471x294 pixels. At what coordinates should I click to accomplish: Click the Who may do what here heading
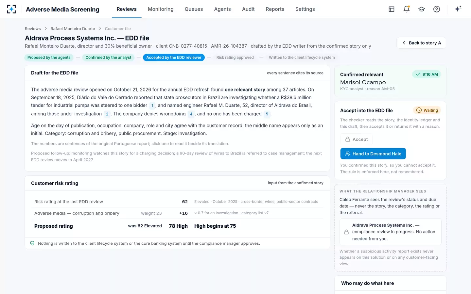[x=367, y=283]
